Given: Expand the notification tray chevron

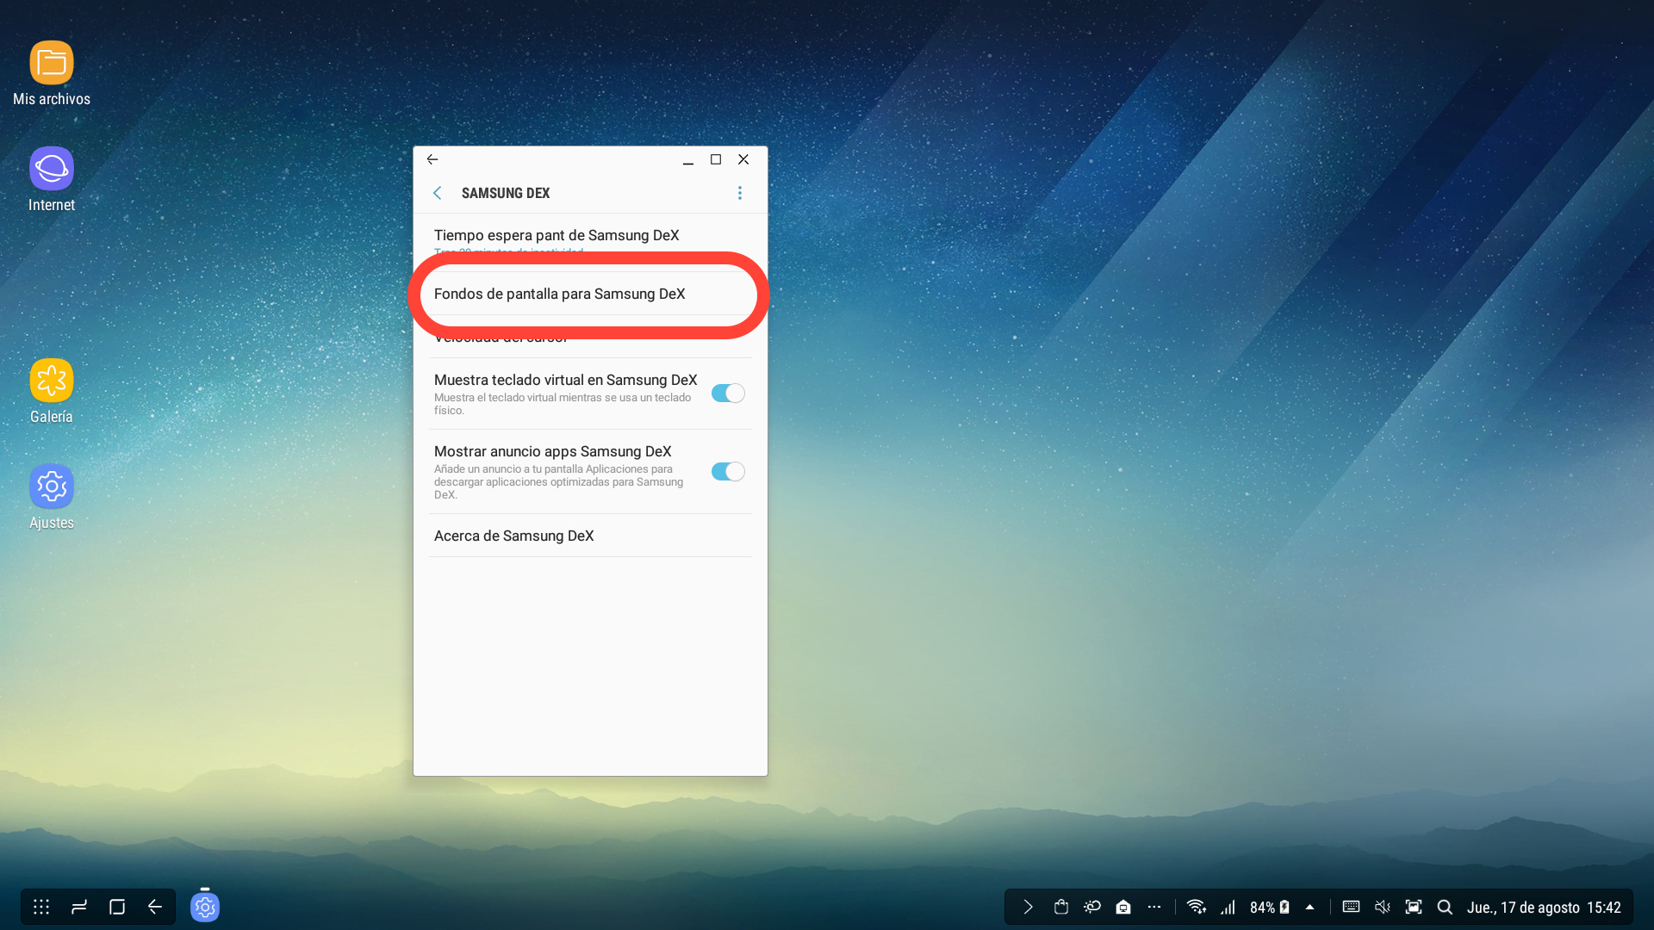Looking at the screenshot, I should click(1028, 907).
